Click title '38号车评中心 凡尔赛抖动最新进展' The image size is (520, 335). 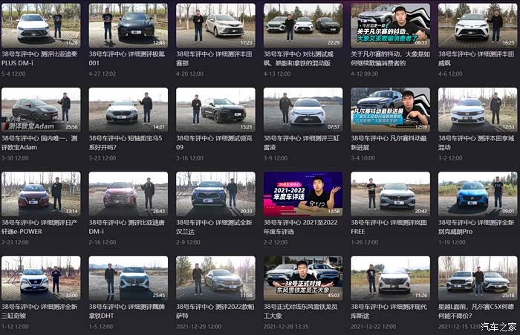(x=389, y=143)
